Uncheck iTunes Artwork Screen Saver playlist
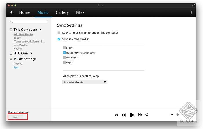 click(64, 53)
